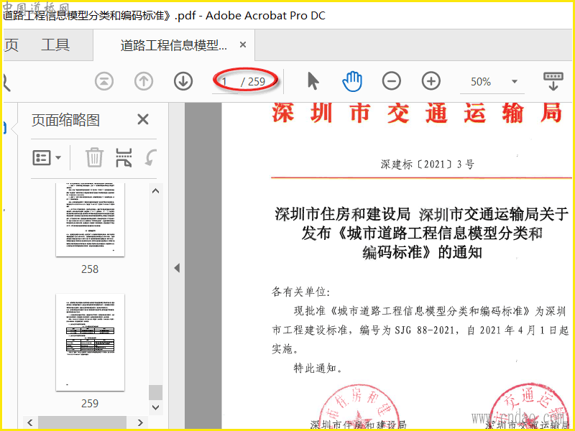Click the thumbnail horizontal scrollbar handle
Viewport: 575px width, 431px height.
coord(82,422)
